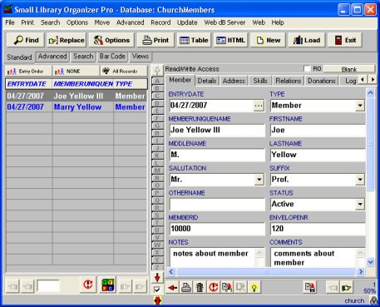Open the Skills record tab
This screenshot has width=380, height=307.
[x=260, y=81]
